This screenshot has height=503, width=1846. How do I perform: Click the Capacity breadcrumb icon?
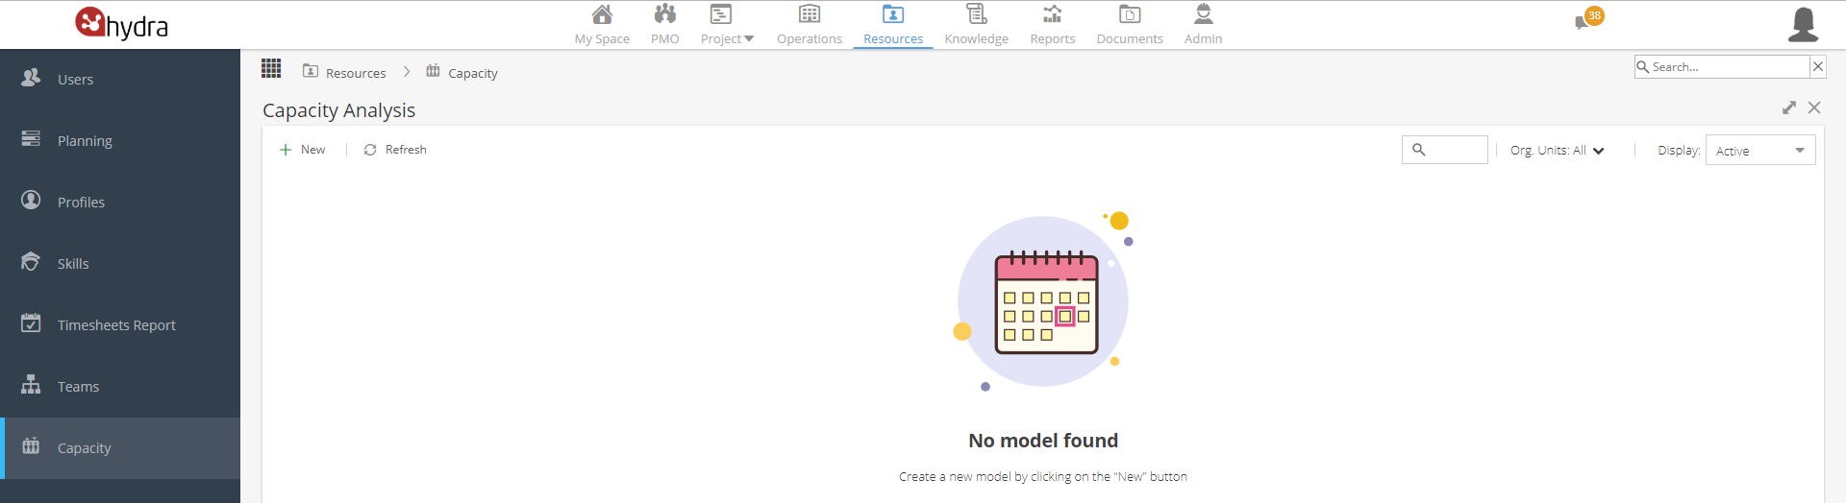(x=433, y=71)
